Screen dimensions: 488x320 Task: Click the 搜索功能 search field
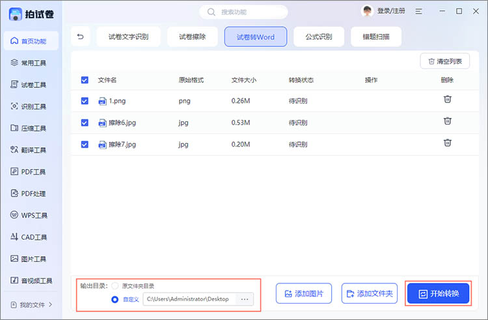243,12
